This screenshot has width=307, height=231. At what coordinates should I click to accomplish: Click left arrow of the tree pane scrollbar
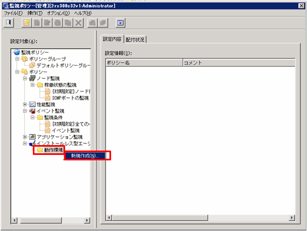coord(14,220)
